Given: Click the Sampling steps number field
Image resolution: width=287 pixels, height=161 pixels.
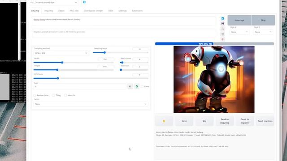Looking at the screenshot, I should (140, 49).
